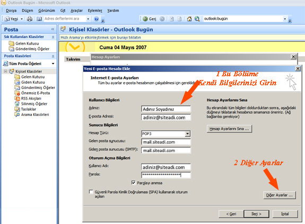The width and height of the screenshot is (305, 224).
Task: Open the Tüm Posta Öğeleri dropdown arrow
Action: 53,64
